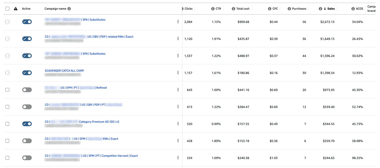
Task: Click the info icon beside ACOS
Action: [353, 9]
